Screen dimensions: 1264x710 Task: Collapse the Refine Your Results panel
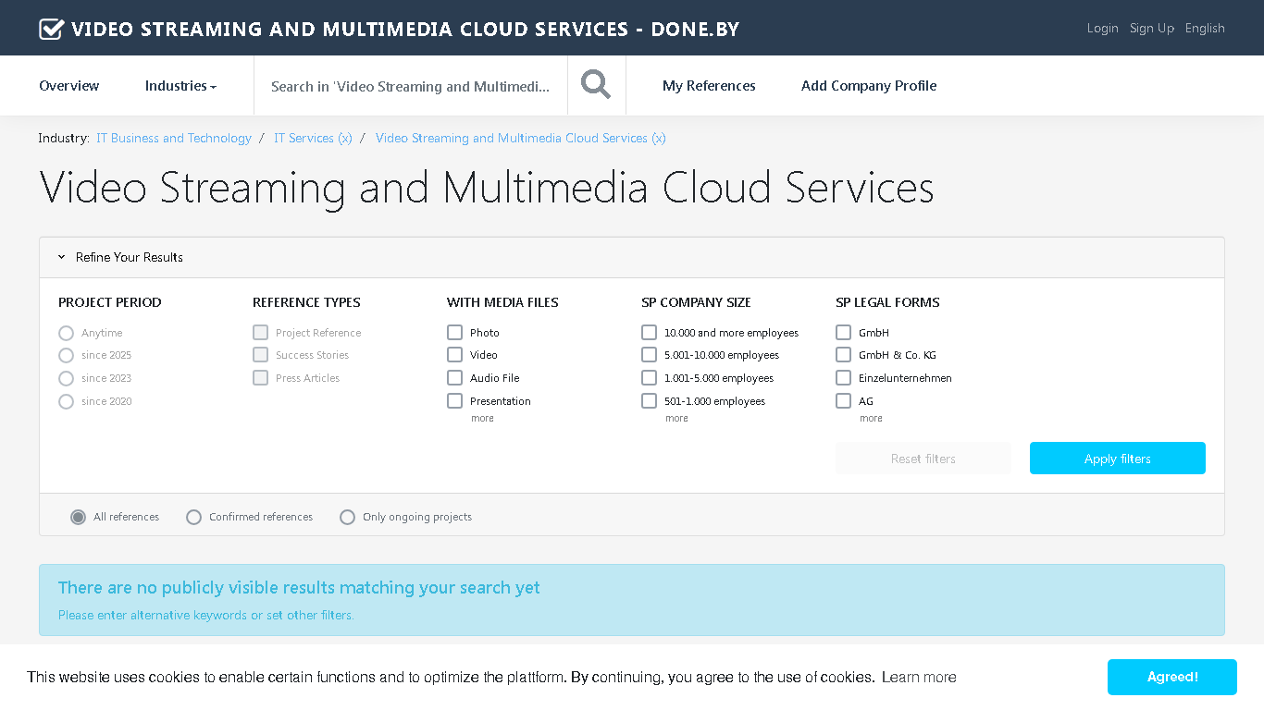[x=120, y=257]
